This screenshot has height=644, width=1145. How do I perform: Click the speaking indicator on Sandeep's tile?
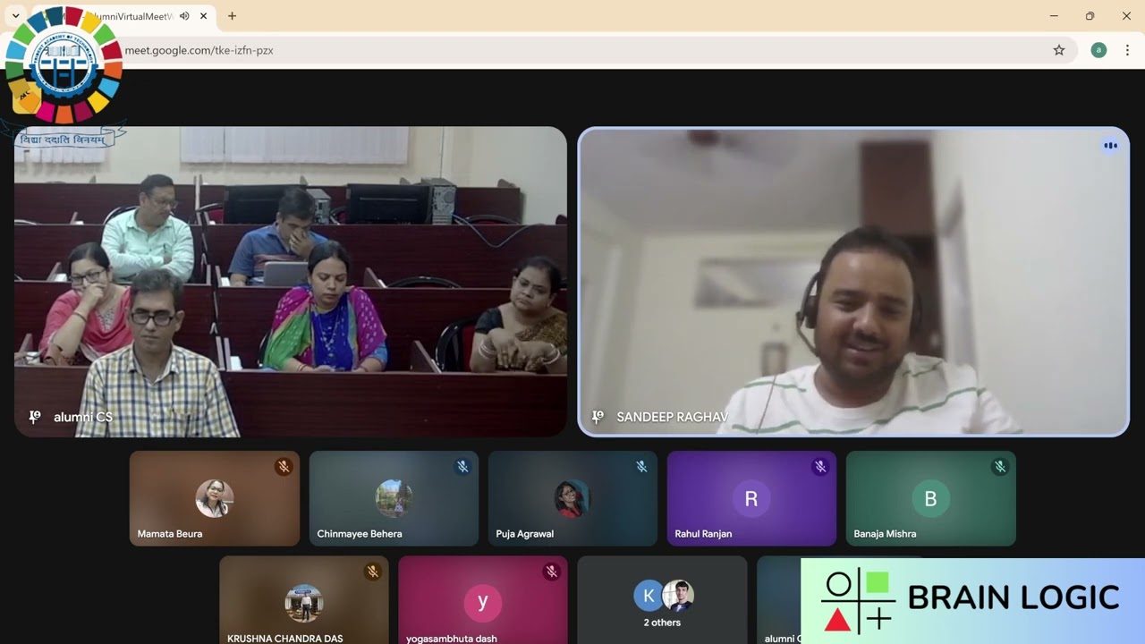(x=1110, y=146)
